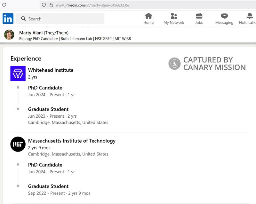Reload the page with the refresh icon
Screen dimensions: 256x204
pos(4,5)
